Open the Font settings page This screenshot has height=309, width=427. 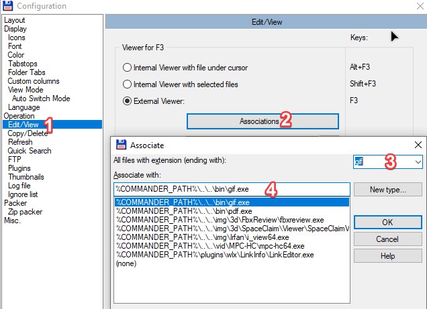[15, 46]
